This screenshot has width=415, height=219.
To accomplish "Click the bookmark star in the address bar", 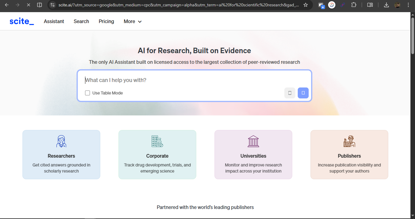I will click(x=305, y=5).
